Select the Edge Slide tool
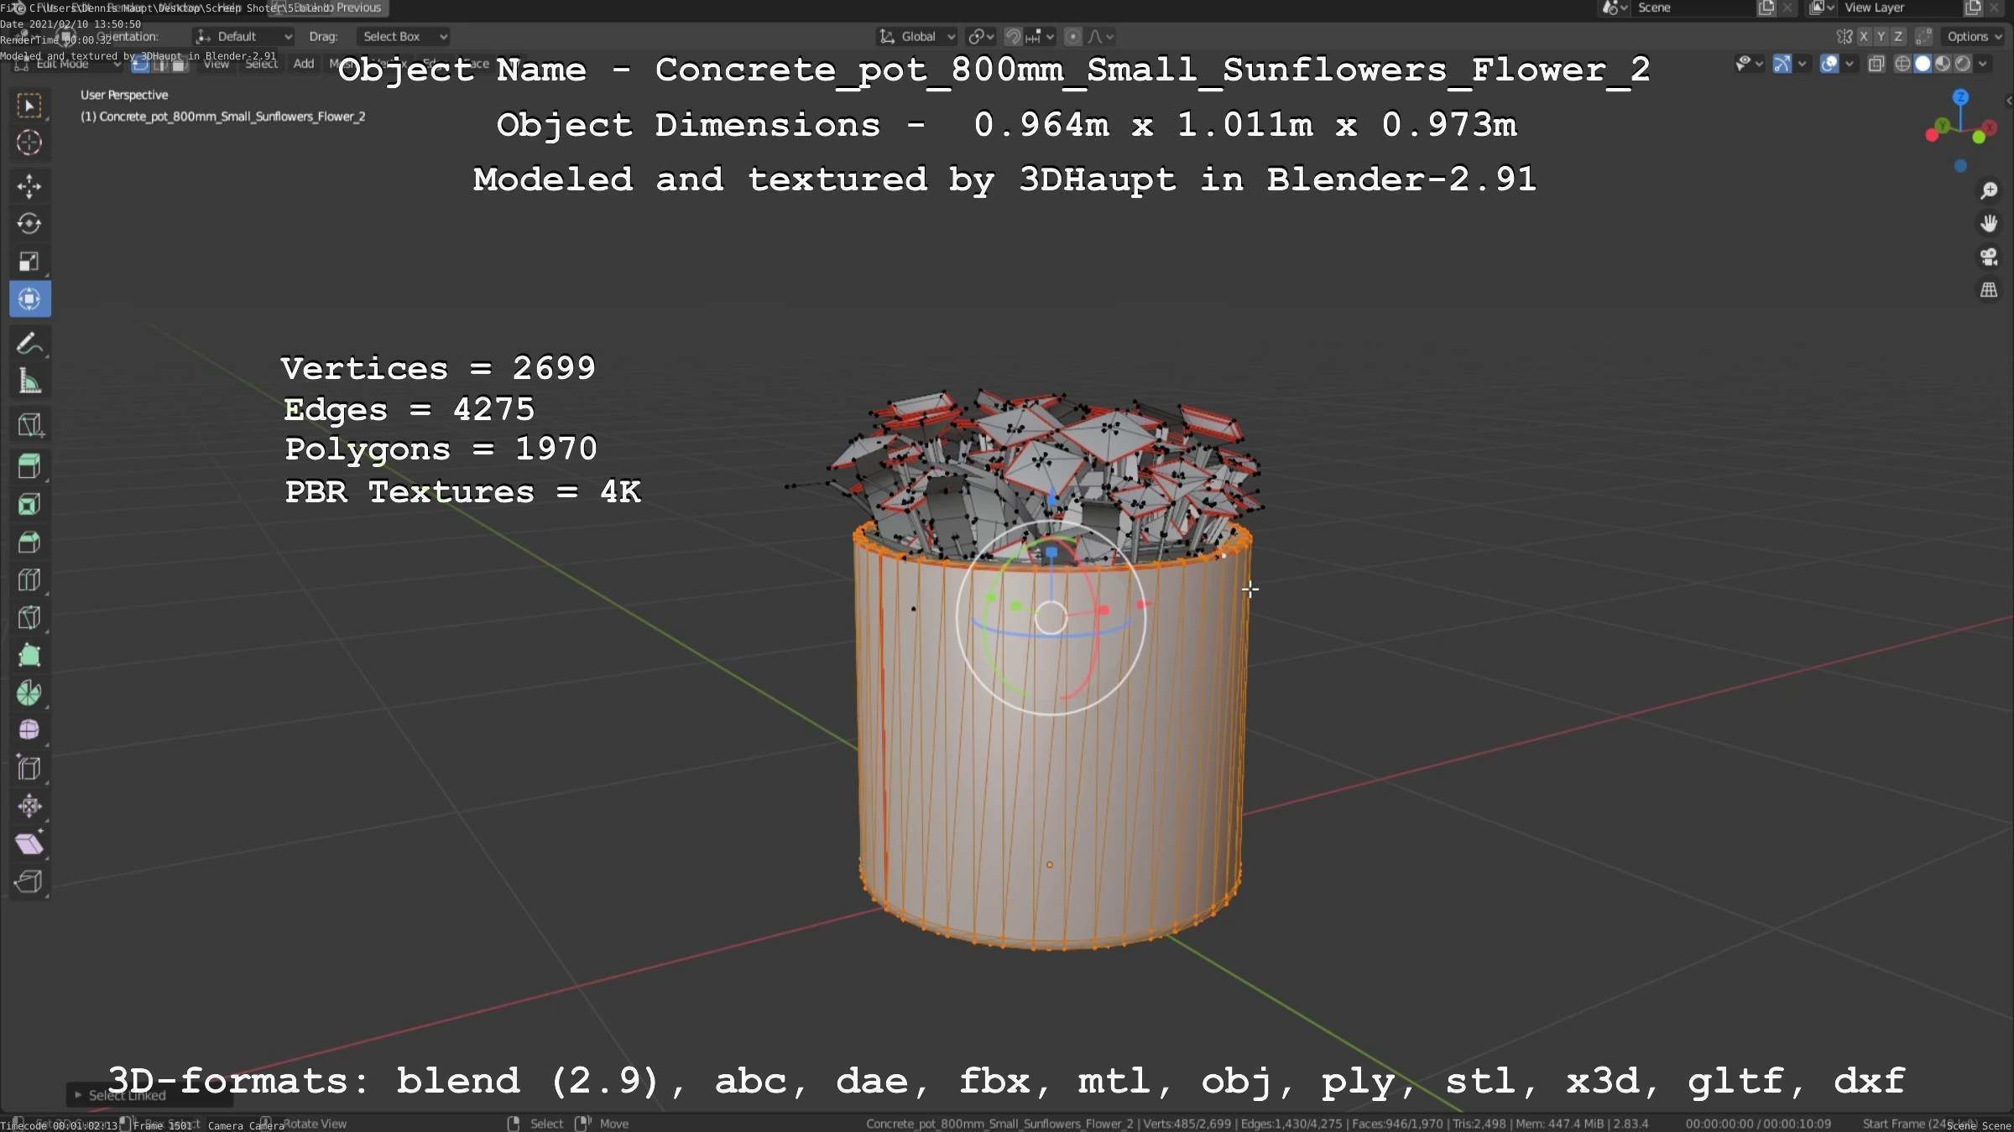Image resolution: width=2014 pixels, height=1132 pixels. pyautogui.click(x=29, y=768)
